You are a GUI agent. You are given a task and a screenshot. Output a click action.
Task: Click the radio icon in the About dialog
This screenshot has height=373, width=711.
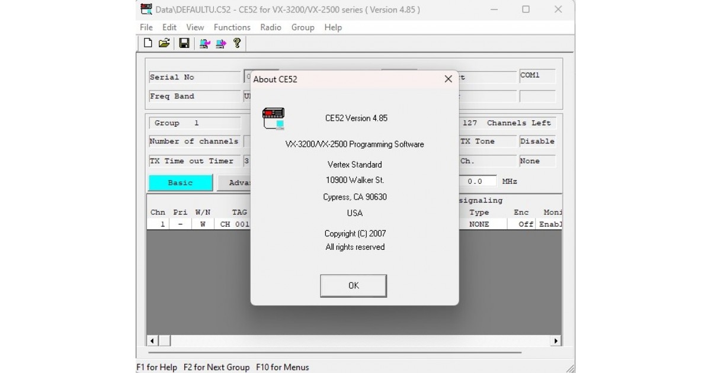274,117
